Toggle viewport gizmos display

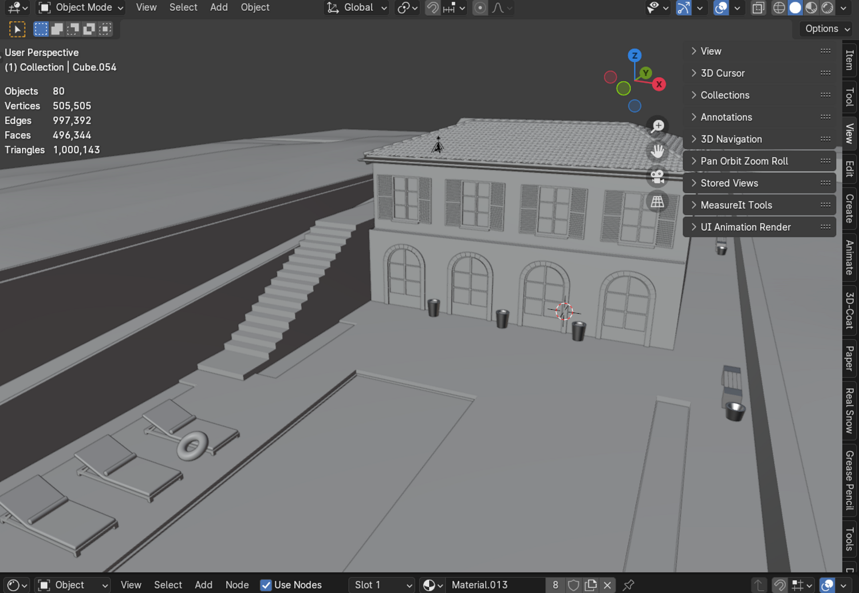coord(683,7)
